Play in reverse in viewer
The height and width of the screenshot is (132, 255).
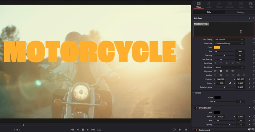coord(78,130)
